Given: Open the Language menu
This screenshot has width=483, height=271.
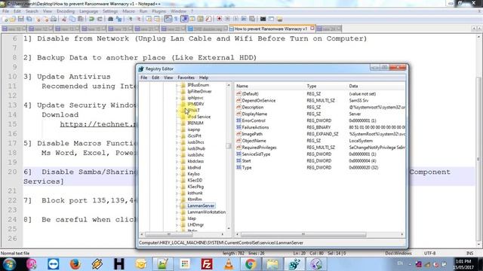Looking at the screenshot, I should [x=88, y=11].
